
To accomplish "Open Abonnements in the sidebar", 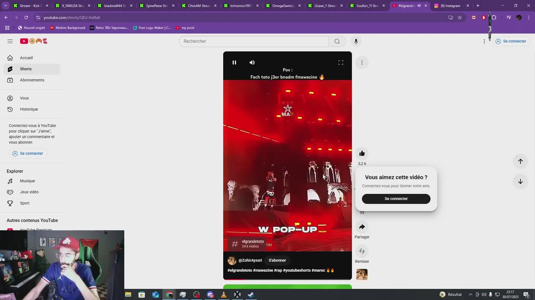I will pos(32,80).
